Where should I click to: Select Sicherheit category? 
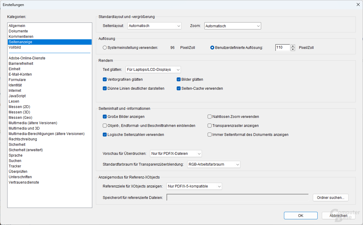pos(50,145)
